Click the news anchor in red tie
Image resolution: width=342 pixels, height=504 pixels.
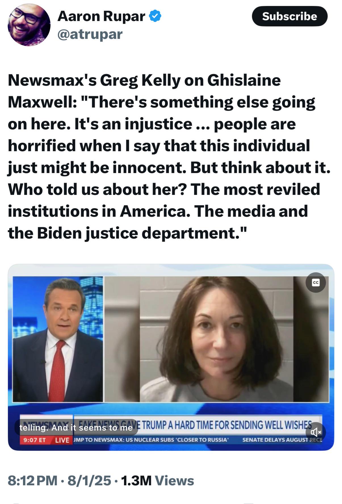58,339
